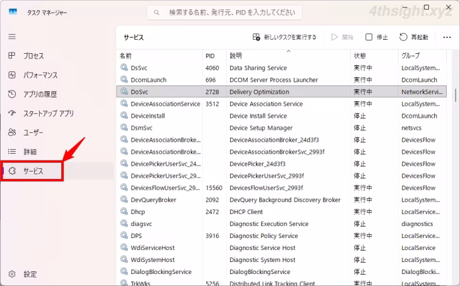Select Diagnostic Policy Service description
This screenshot has width=460, height=286.
pyautogui.click(x=263, y=236)
